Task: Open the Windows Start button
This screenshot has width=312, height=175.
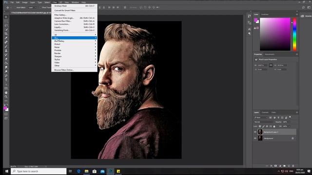Action: coord(6,171)
